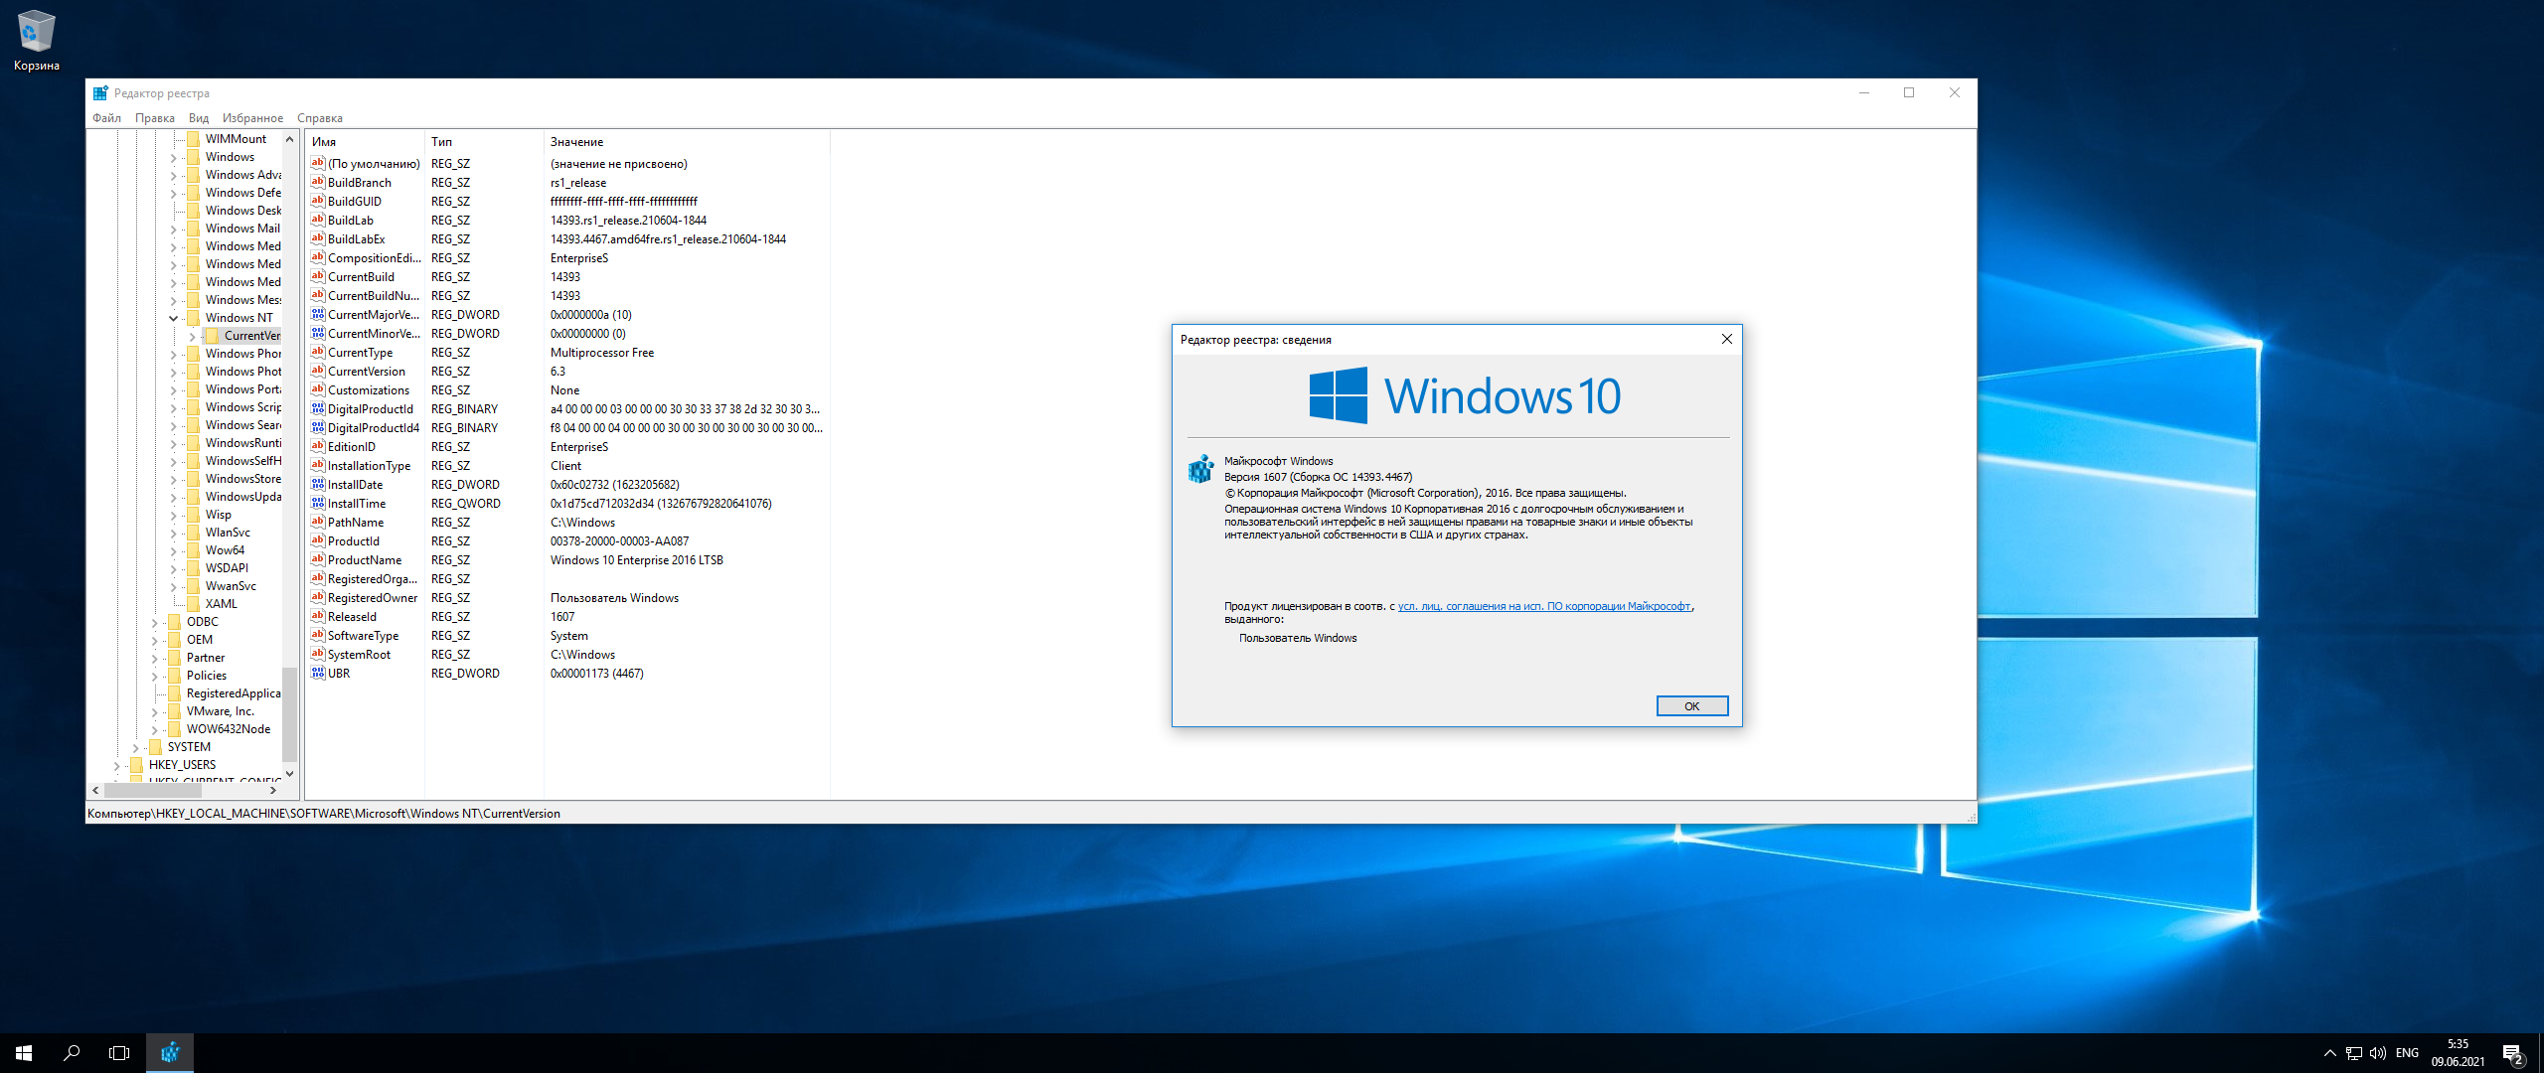
Task: Select the WindowsUpdate tree key
Action: (x=243, y=497)
